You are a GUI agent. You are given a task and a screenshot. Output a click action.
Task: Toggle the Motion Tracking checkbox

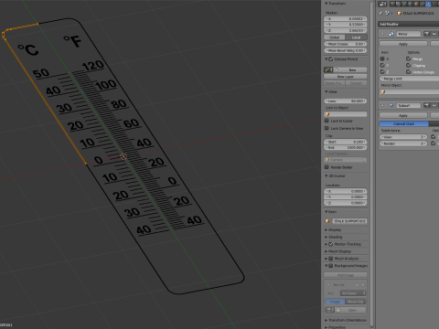(331, 244)
